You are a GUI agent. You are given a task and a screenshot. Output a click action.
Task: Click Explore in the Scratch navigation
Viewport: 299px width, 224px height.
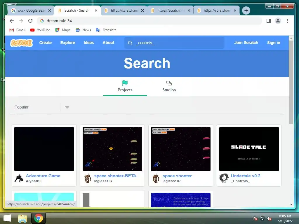(x=68, y=43)
